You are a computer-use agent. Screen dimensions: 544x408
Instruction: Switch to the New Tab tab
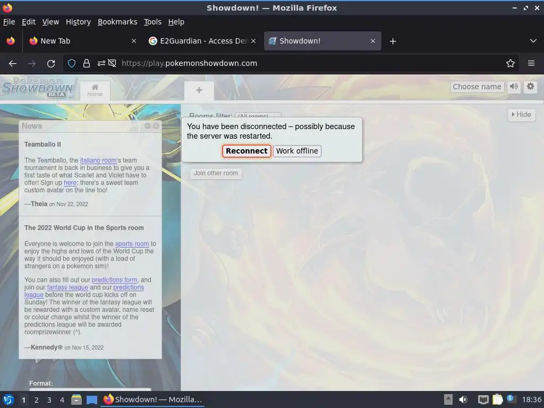[81, 41]
